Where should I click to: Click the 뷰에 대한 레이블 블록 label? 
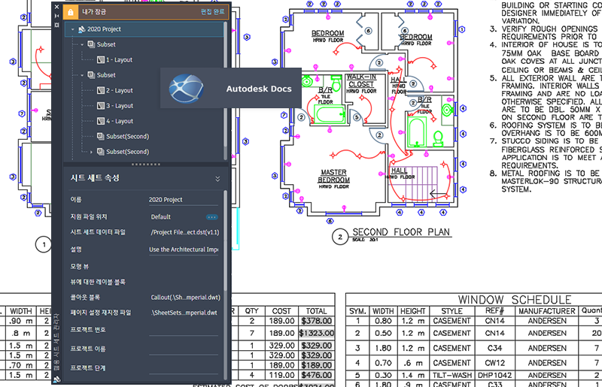click(98, 282)
